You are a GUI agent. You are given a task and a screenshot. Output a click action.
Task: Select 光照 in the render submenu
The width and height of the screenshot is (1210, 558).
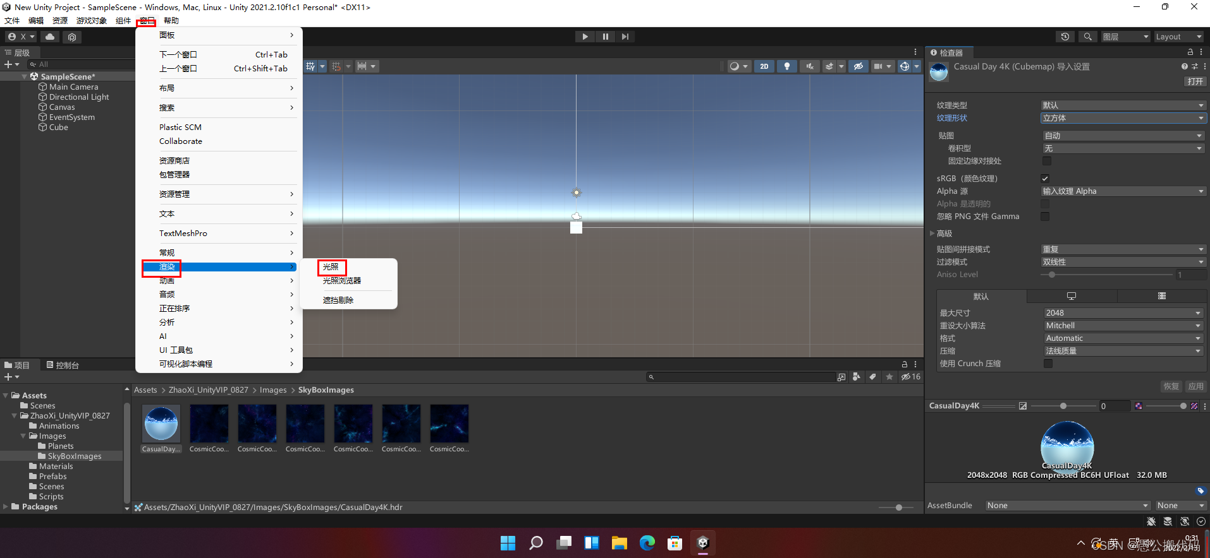(x=331, y=267)
